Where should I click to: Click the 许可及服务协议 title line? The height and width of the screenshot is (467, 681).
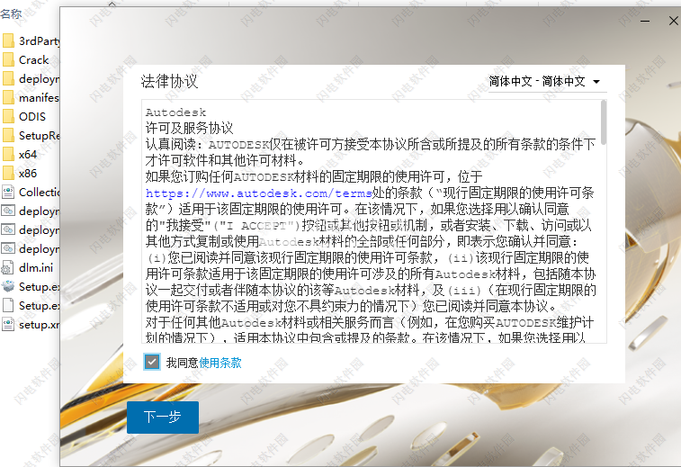(189, 128)
